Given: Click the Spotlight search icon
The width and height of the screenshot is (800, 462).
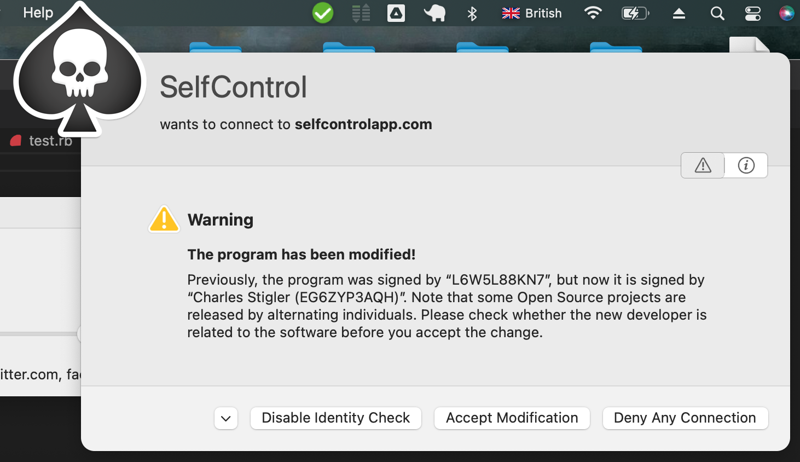Looking at the screenshot, I should pos(717,13).
